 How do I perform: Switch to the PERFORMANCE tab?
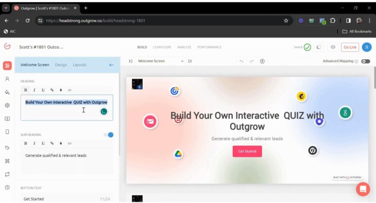click(209, 47)
